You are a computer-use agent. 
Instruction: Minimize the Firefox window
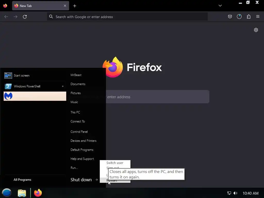tap(240, 3)
